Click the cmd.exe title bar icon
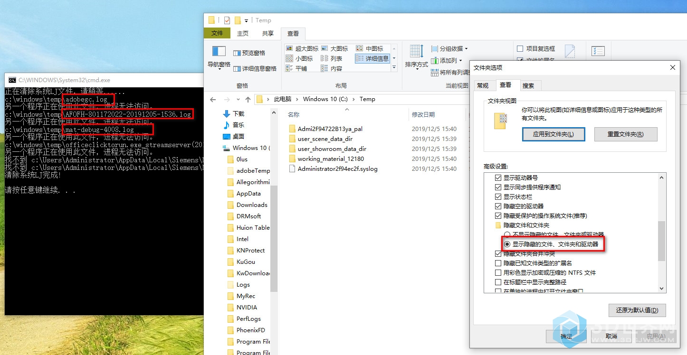Image resolution: width=687 pixels, height=355 pixels. [12, 80]
